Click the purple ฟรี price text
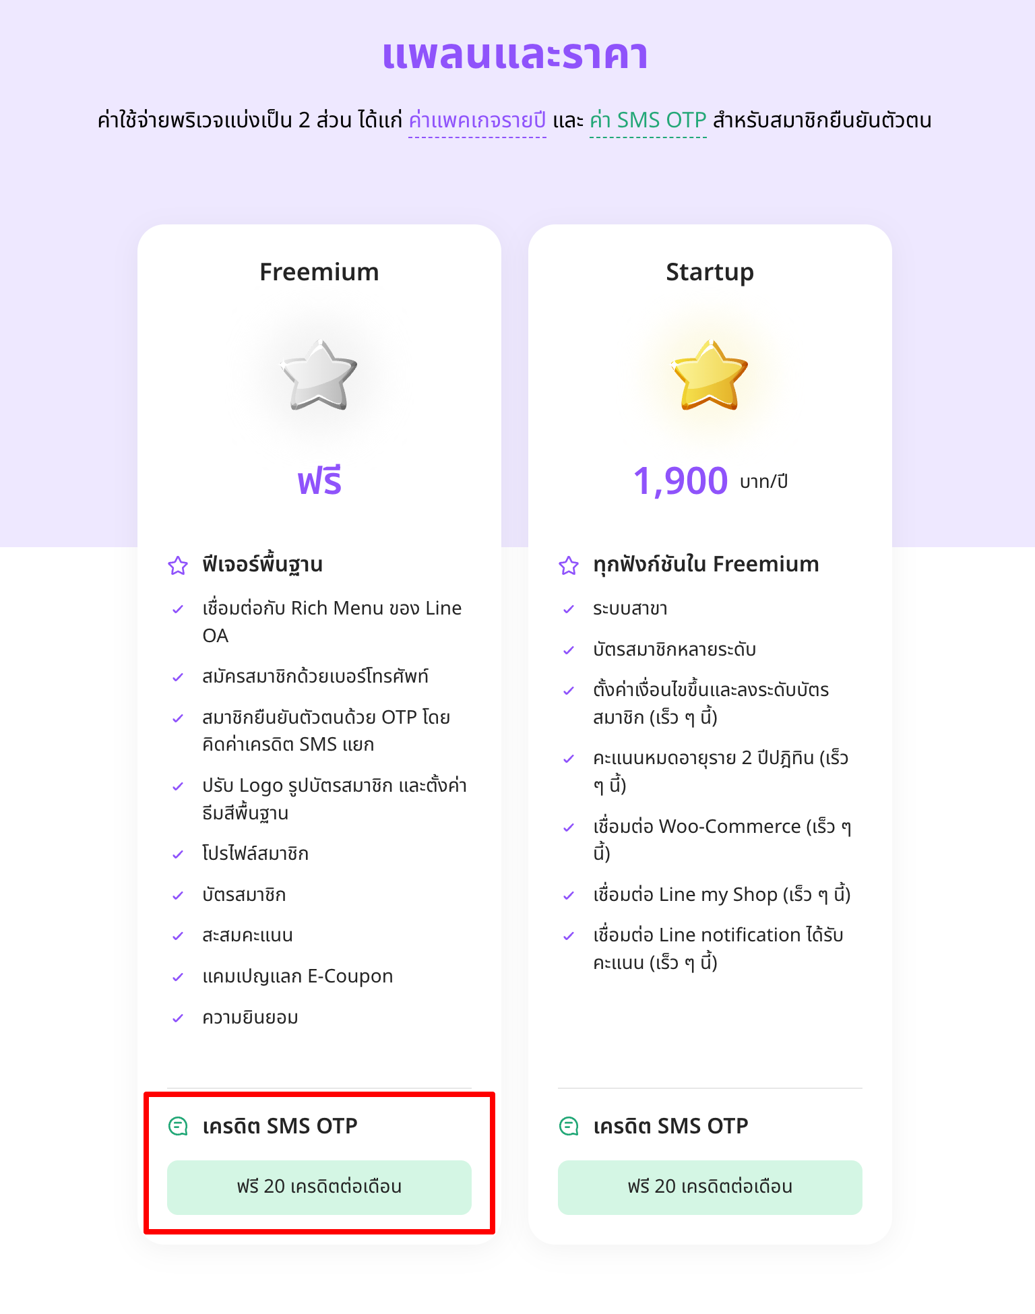Image resolution: width=1035 pixels, height=1314 pixels. coord(319,481)
